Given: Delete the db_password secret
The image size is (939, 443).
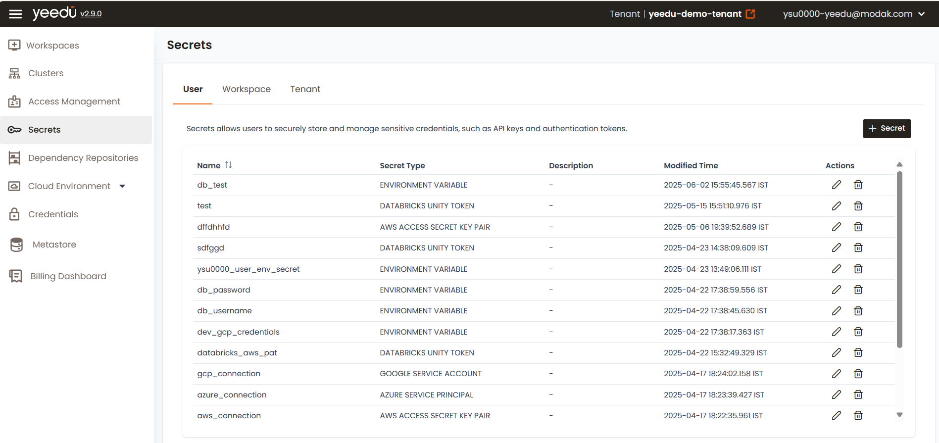Looking at the screenshot, I should point(858,290).
